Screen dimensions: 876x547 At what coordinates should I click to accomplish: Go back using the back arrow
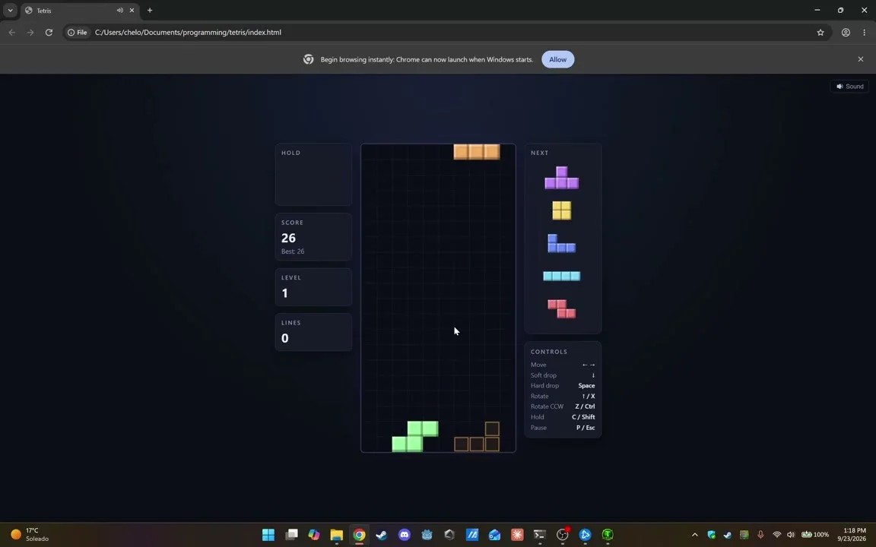[11, 33]
